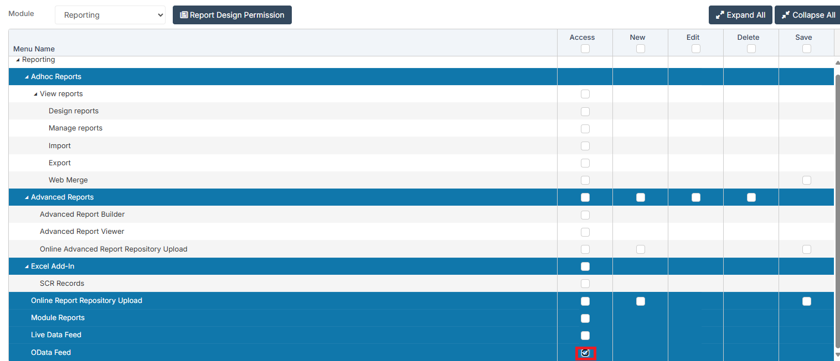
Task: Enable Save for Web Merge
Action: [807, 180]
